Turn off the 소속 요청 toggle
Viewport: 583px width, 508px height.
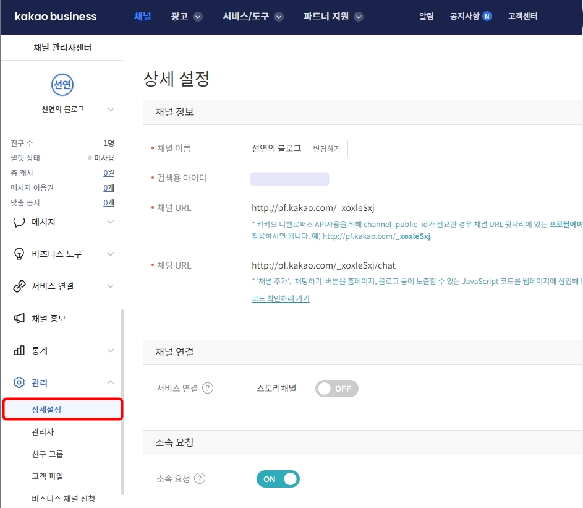[278, 478]
